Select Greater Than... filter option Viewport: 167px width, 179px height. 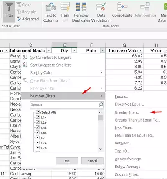(x=127, y=112)
